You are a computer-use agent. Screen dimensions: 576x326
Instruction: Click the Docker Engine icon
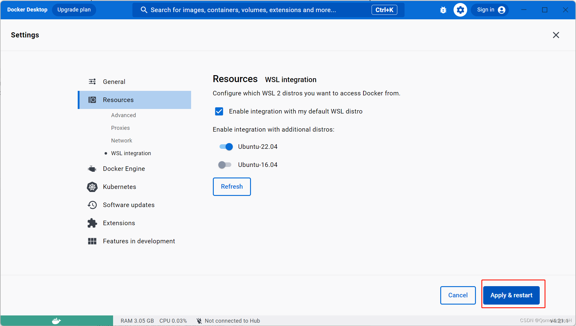coord(92,169)
